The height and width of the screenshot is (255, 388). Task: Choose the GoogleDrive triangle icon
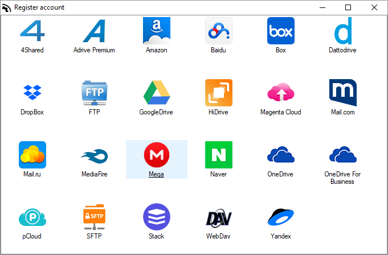point(157,93)
